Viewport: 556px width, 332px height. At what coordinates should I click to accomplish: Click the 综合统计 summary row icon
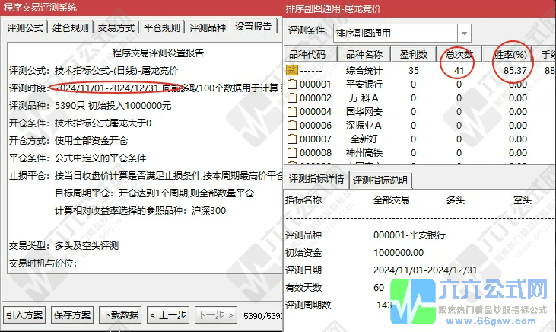coord(292,70)
